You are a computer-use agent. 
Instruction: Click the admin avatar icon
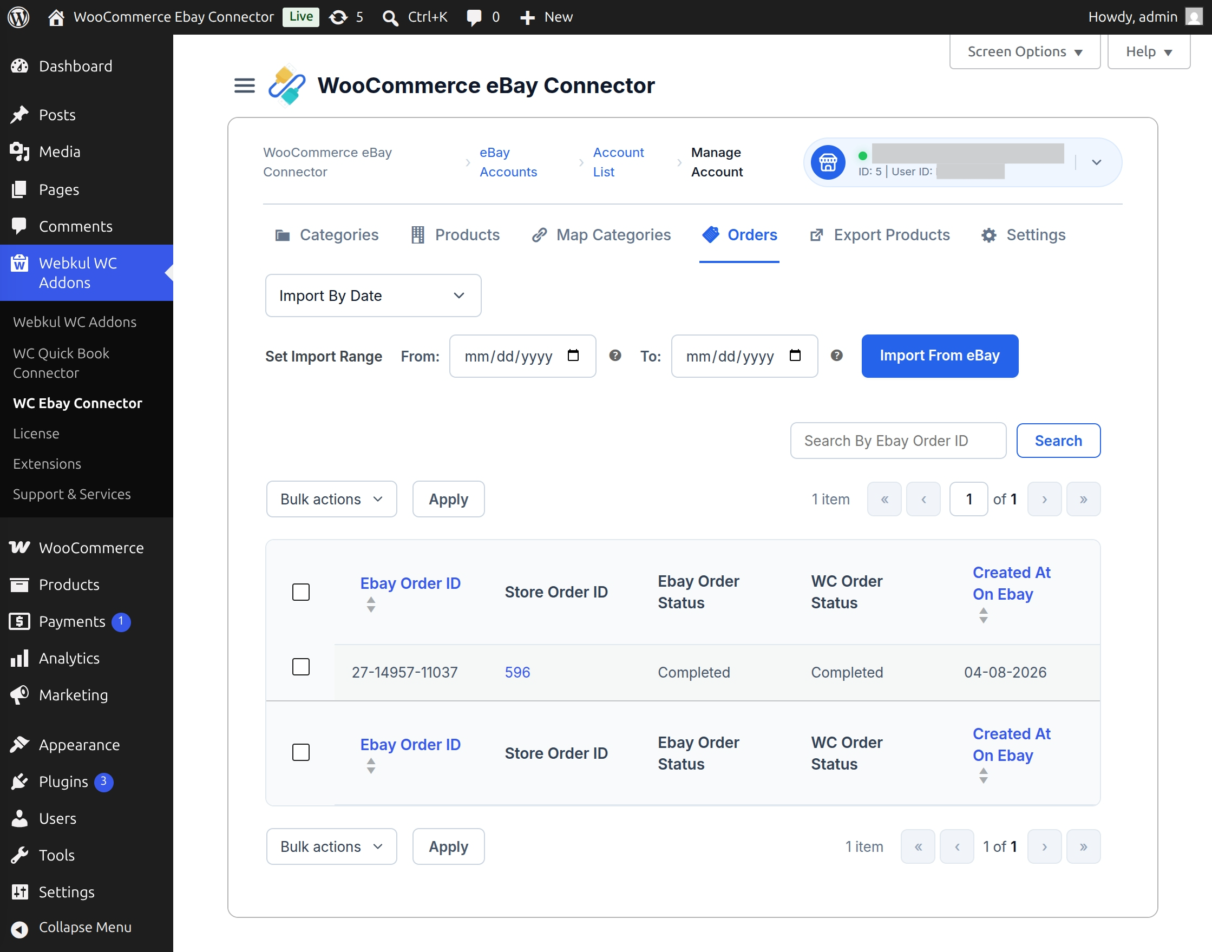pyautogui.click(x=1193, y=17)
